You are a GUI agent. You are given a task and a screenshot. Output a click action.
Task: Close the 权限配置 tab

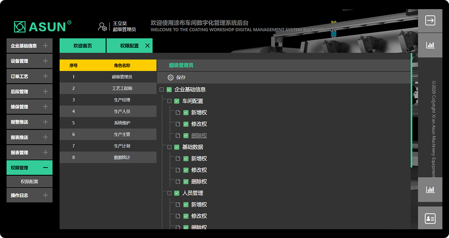[147, 46]
